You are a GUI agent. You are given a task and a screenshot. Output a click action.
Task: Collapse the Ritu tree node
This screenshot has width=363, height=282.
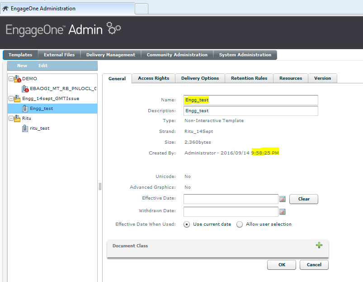coord(11,118)
